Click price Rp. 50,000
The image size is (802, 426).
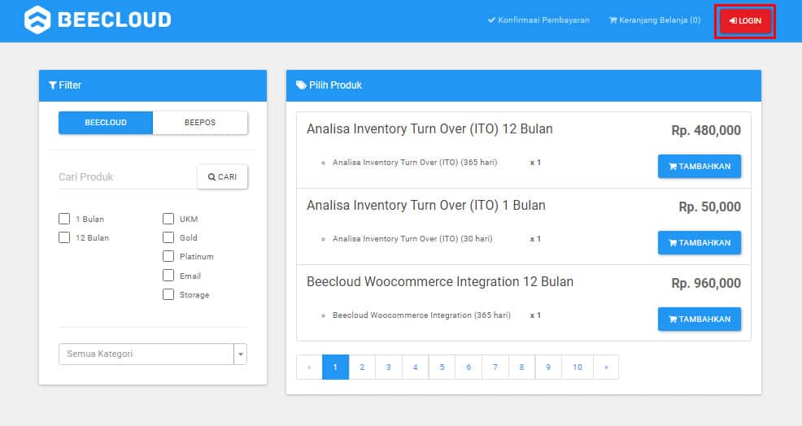(709, 206)
